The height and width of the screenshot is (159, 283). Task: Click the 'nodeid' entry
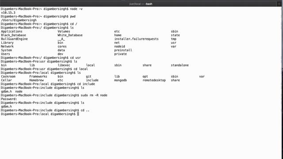[119, 46]
